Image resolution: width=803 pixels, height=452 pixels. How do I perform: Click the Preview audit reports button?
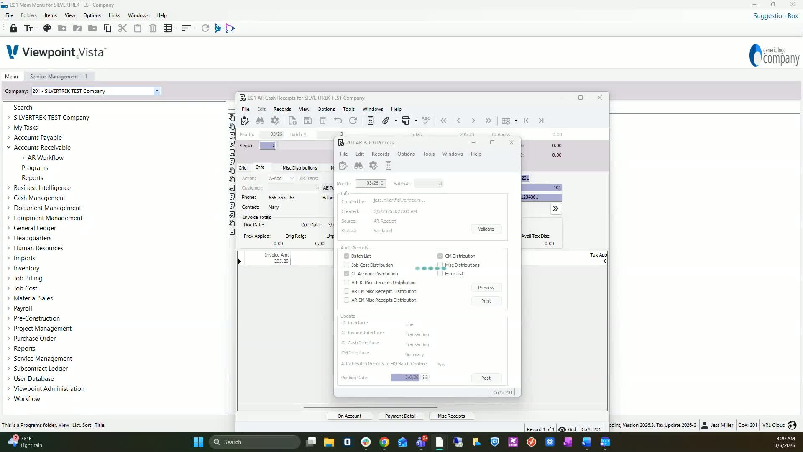click(486, 288)
